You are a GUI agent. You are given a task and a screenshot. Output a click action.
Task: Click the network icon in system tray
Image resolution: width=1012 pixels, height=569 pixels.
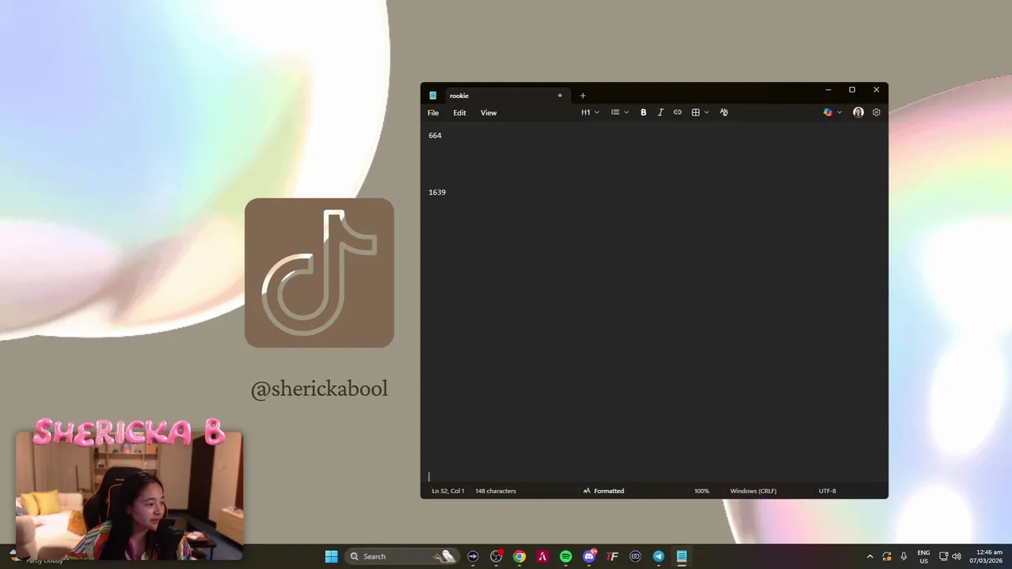(944, 556)
